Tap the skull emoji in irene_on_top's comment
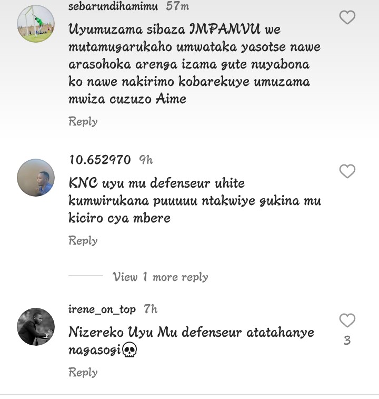 click(x=129, y=349)
